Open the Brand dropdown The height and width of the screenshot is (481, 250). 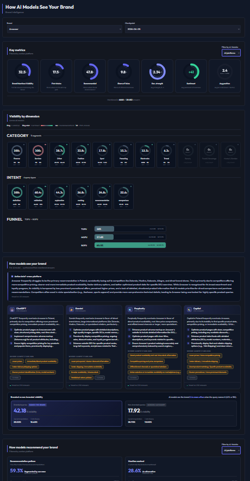tap(65, 29)
